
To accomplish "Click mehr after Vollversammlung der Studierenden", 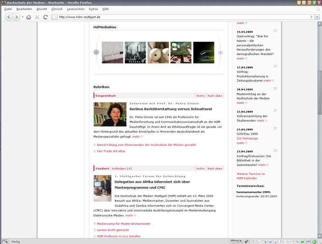I will 260,120.
